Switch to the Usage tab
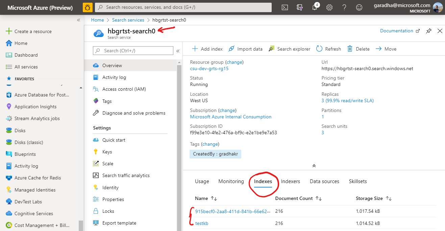Screen dimensions: 445x231 coord(202,181)
